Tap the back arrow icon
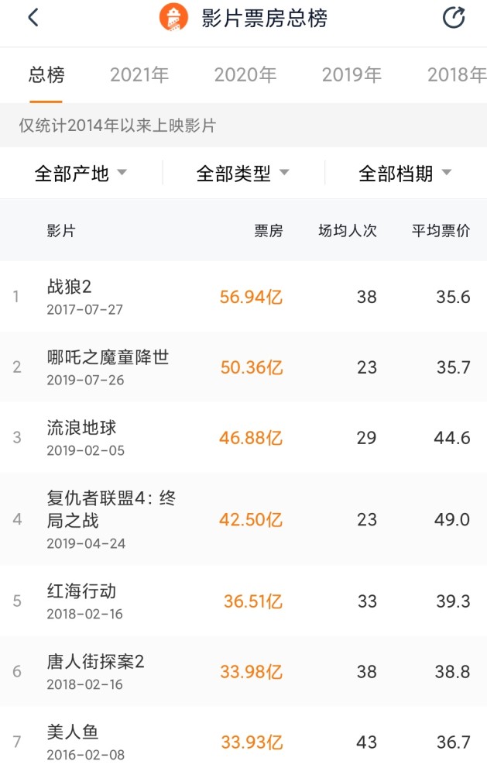 [33, 18]
